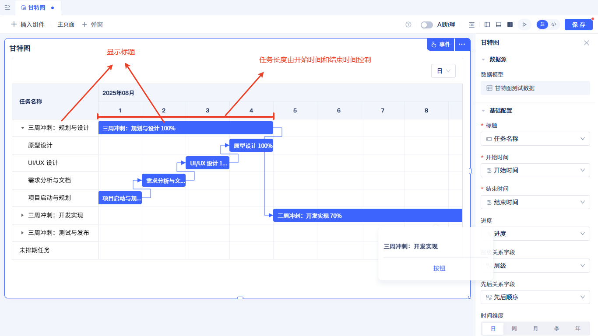
Task: Toggle the AI助理 switch
Action: 427,25
